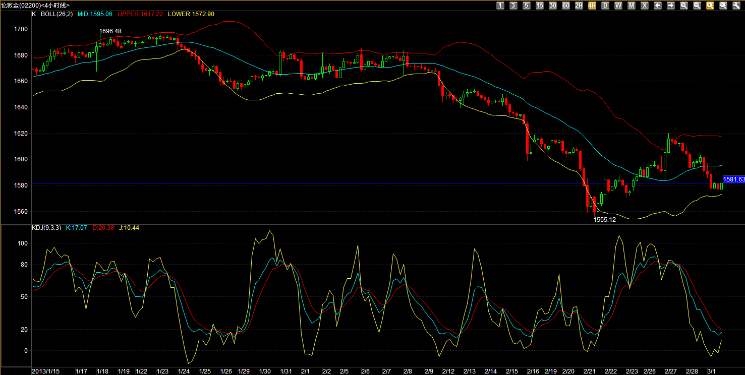Switch to the daily D chart
The height and width of the screenshot is (375, 745).
(605, 6)
